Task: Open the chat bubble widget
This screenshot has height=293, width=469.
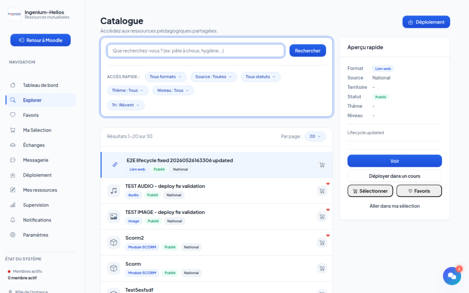Action: 452,276
